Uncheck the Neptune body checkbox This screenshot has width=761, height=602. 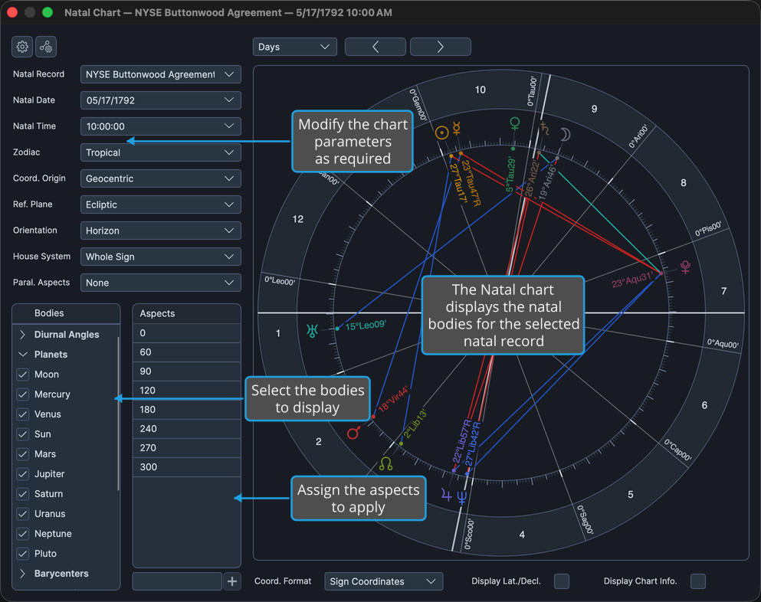pos(23,534)
